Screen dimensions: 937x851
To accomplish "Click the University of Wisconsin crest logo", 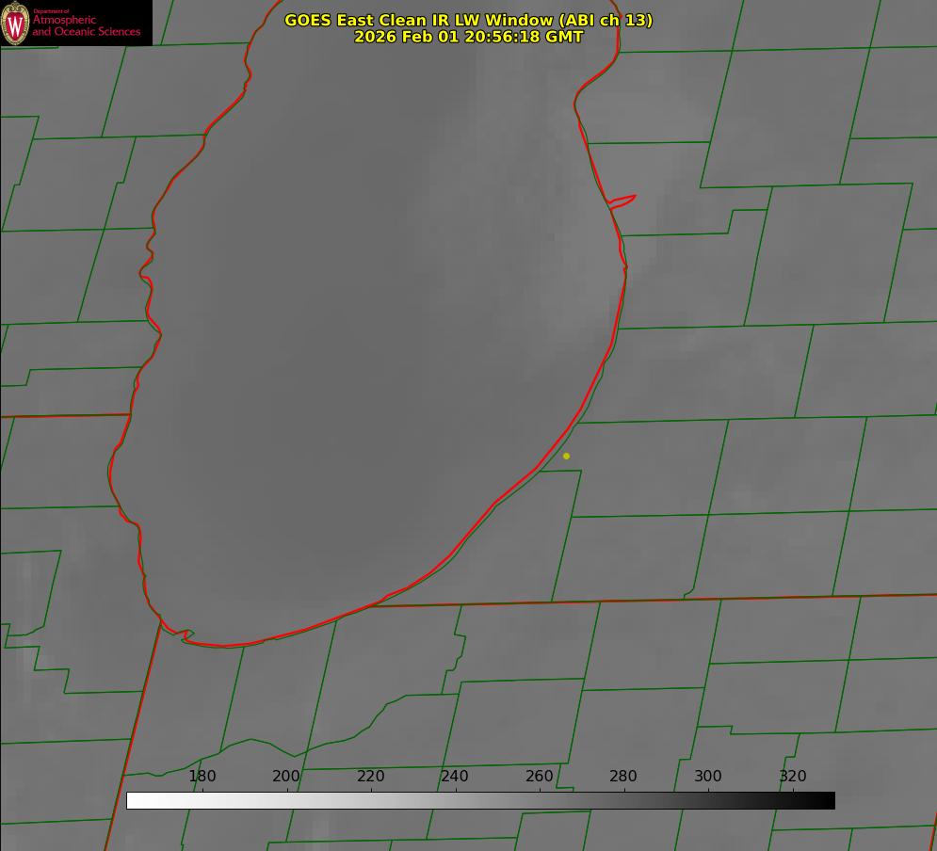I will click(15, 23).
